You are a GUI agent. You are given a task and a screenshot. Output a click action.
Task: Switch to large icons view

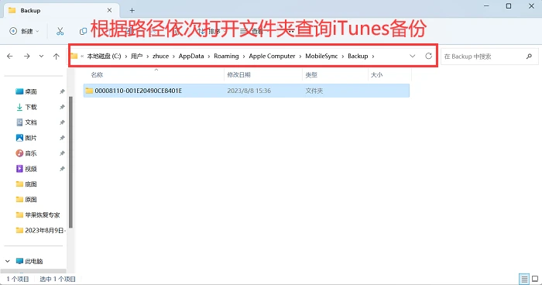535,279
